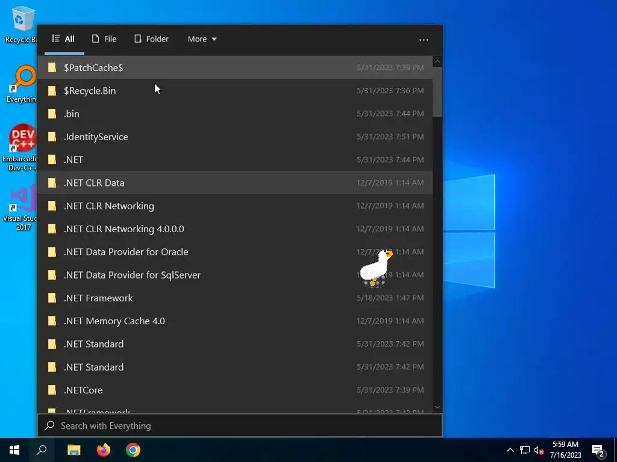
Task: Select the .NETCore result name
Action: coord(83,390)
